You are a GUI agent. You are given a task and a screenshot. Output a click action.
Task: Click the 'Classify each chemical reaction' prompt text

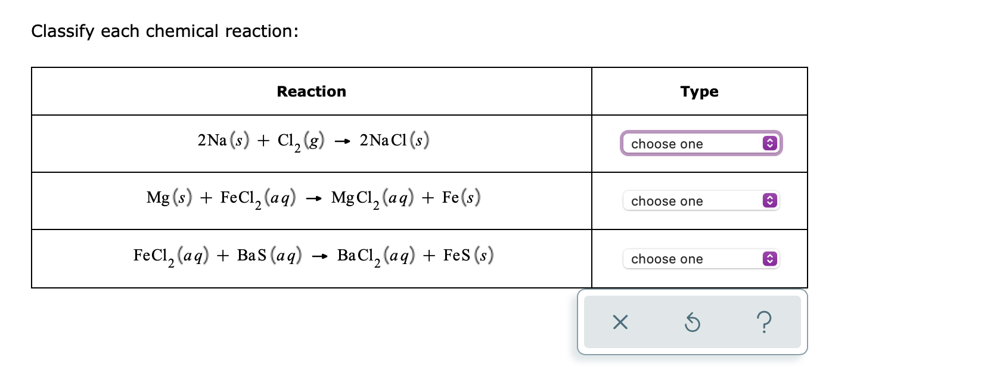click(164, 31)
